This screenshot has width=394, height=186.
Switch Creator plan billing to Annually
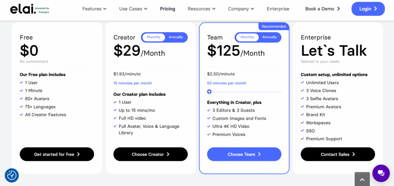coord(176,37)
